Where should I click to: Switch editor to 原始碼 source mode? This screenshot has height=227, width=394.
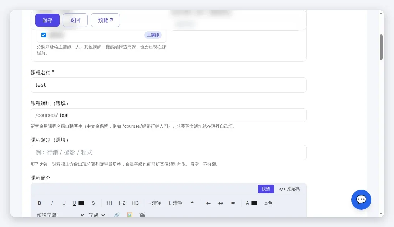[x=289, y=189]
